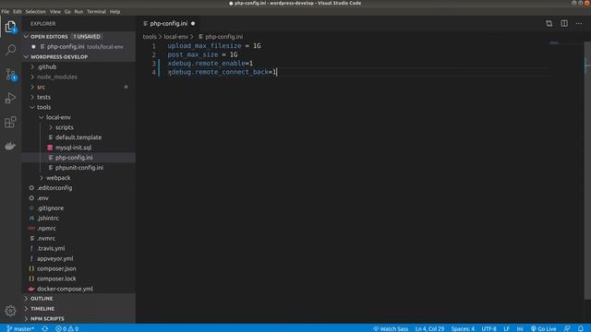
Task: Open the Run and Debug view icon
Action: click(x=10, y=98)
